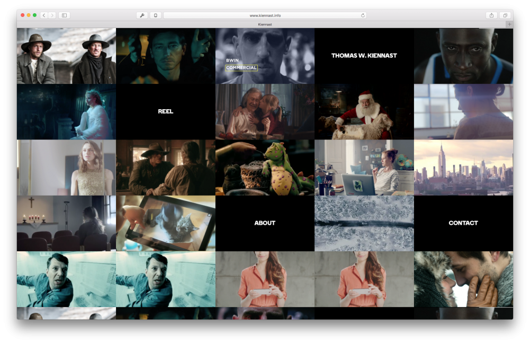
Task: Open the woman at laptop desk thumbnail
Action: point(364,168)
